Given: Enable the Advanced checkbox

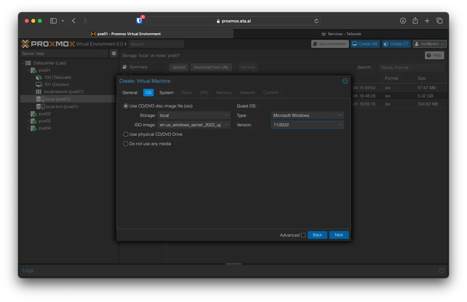Looking at the screenshot, I should coord(303,235).
